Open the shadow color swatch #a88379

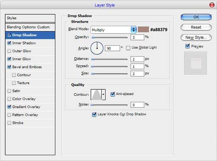tap(143, 30)
